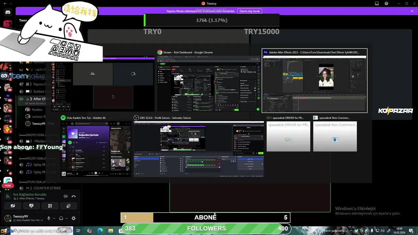Open server icon with badge 5
The width and height of the screenshot is (418, 235).
[x=8, y=170]
